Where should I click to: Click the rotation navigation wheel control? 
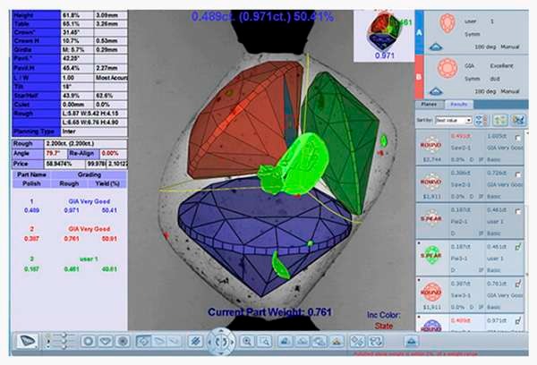pos(221,342)
